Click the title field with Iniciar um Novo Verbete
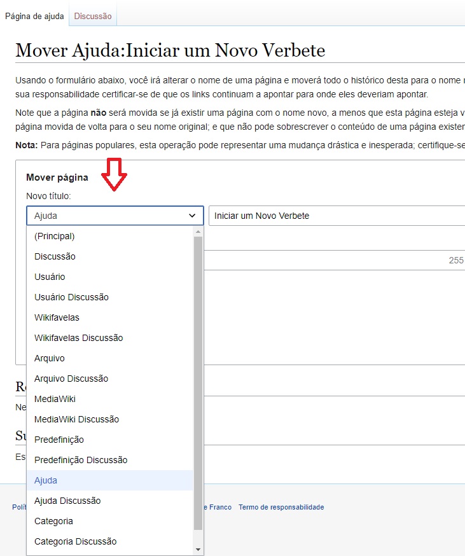The width and height of the screenshot is (465, 556). pos(337,216)
